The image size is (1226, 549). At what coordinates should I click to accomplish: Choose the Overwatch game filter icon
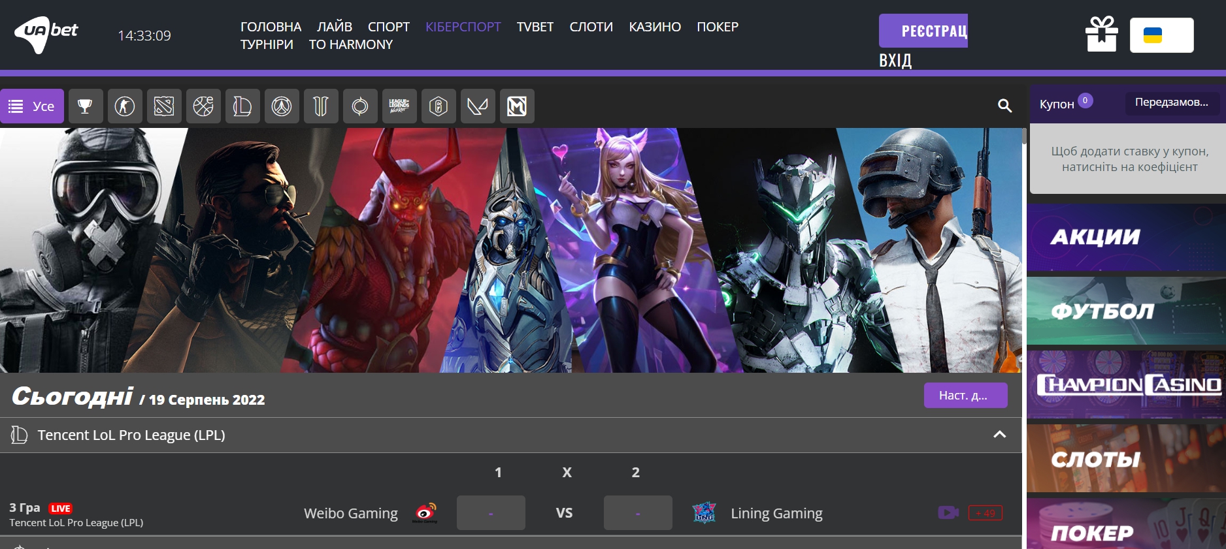click(x=282, y=106)
